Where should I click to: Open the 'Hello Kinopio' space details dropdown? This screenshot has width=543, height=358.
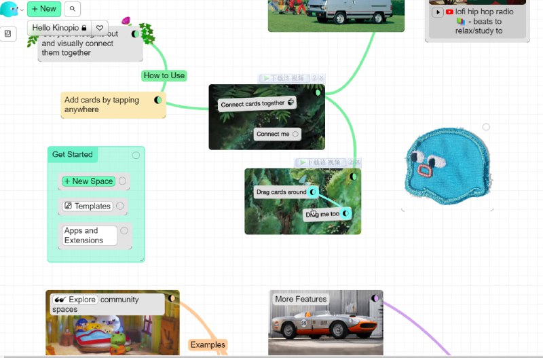tap(59, 28)
